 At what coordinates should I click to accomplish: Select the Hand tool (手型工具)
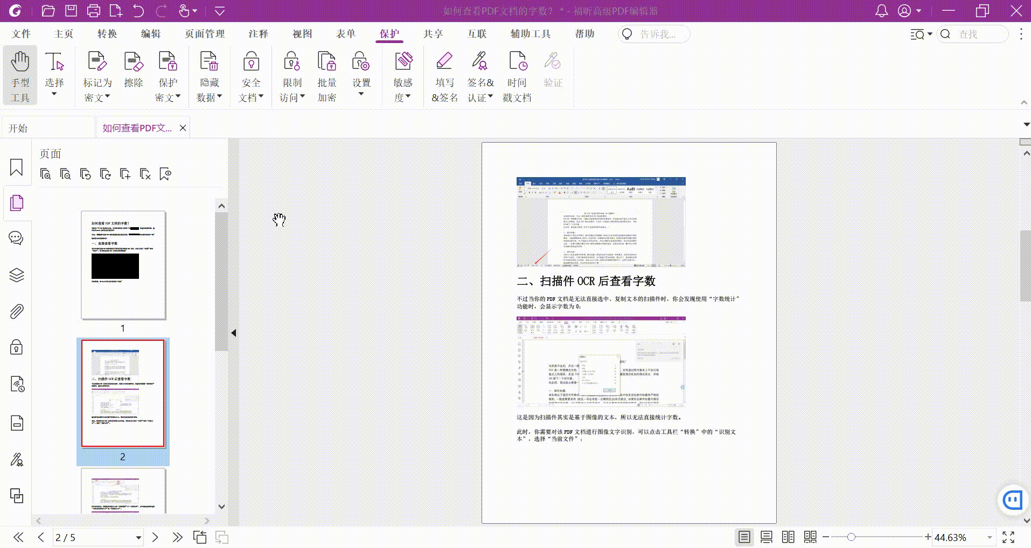[20, 74]
